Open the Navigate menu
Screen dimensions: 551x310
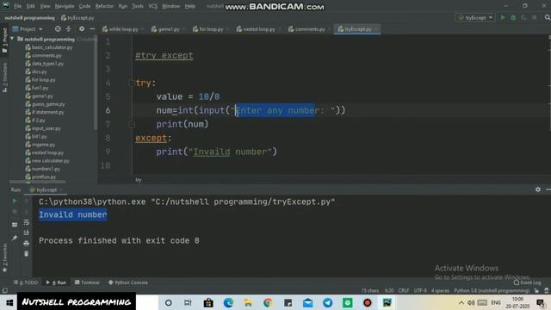click(x=65, y=6)
